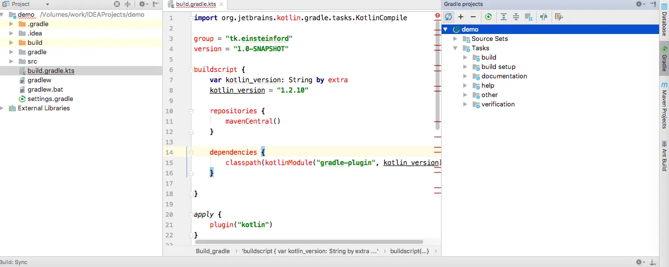Collapse the Tasks node in Gradle panel
The image size is (669, 267).
pyautogui.click(x=455, y=48)
